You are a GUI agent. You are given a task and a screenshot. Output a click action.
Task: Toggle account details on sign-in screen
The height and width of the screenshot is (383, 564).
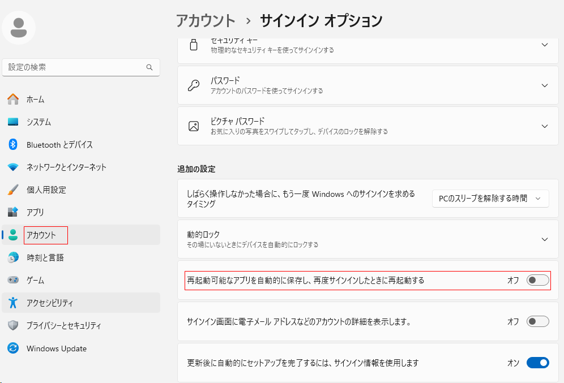pos(537,321)
